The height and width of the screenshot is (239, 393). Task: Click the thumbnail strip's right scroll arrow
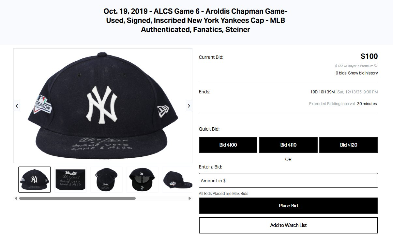tap(190, 198)
